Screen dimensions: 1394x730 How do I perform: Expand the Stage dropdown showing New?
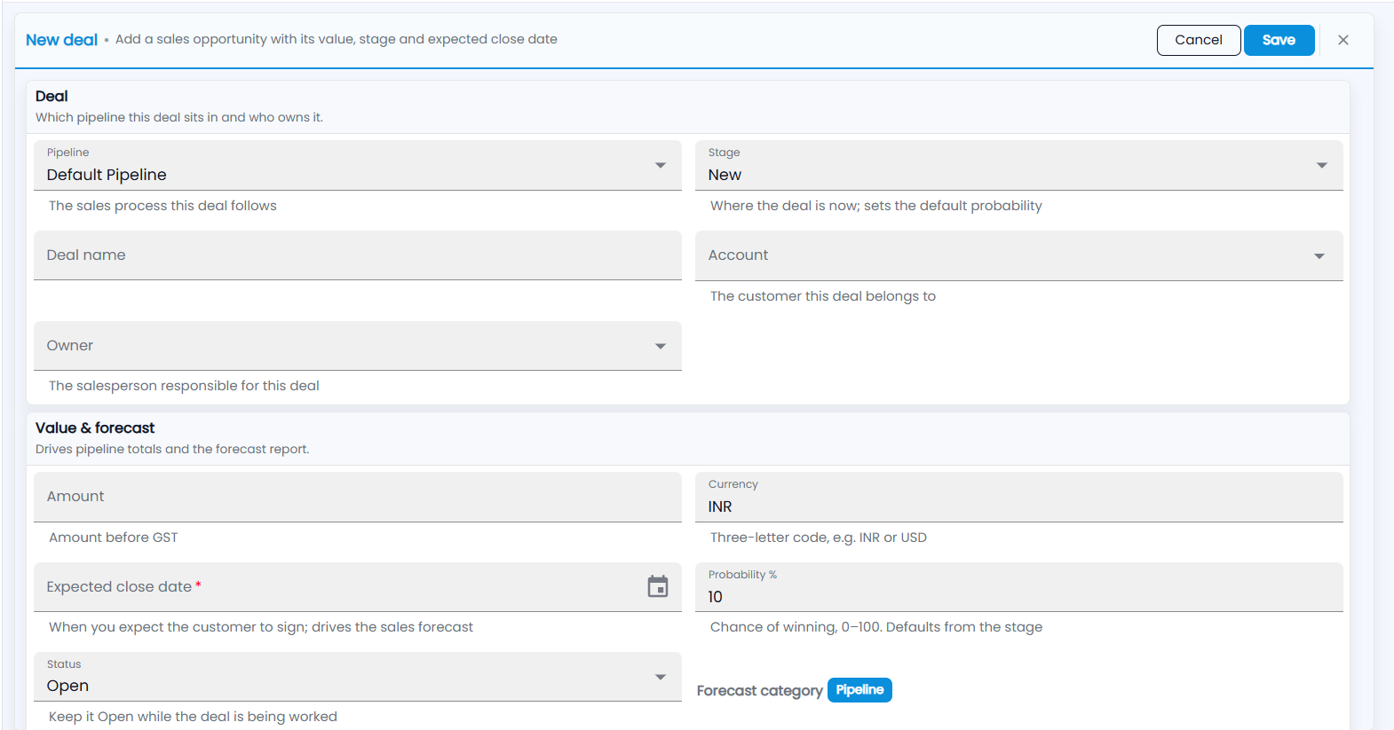1019,165
